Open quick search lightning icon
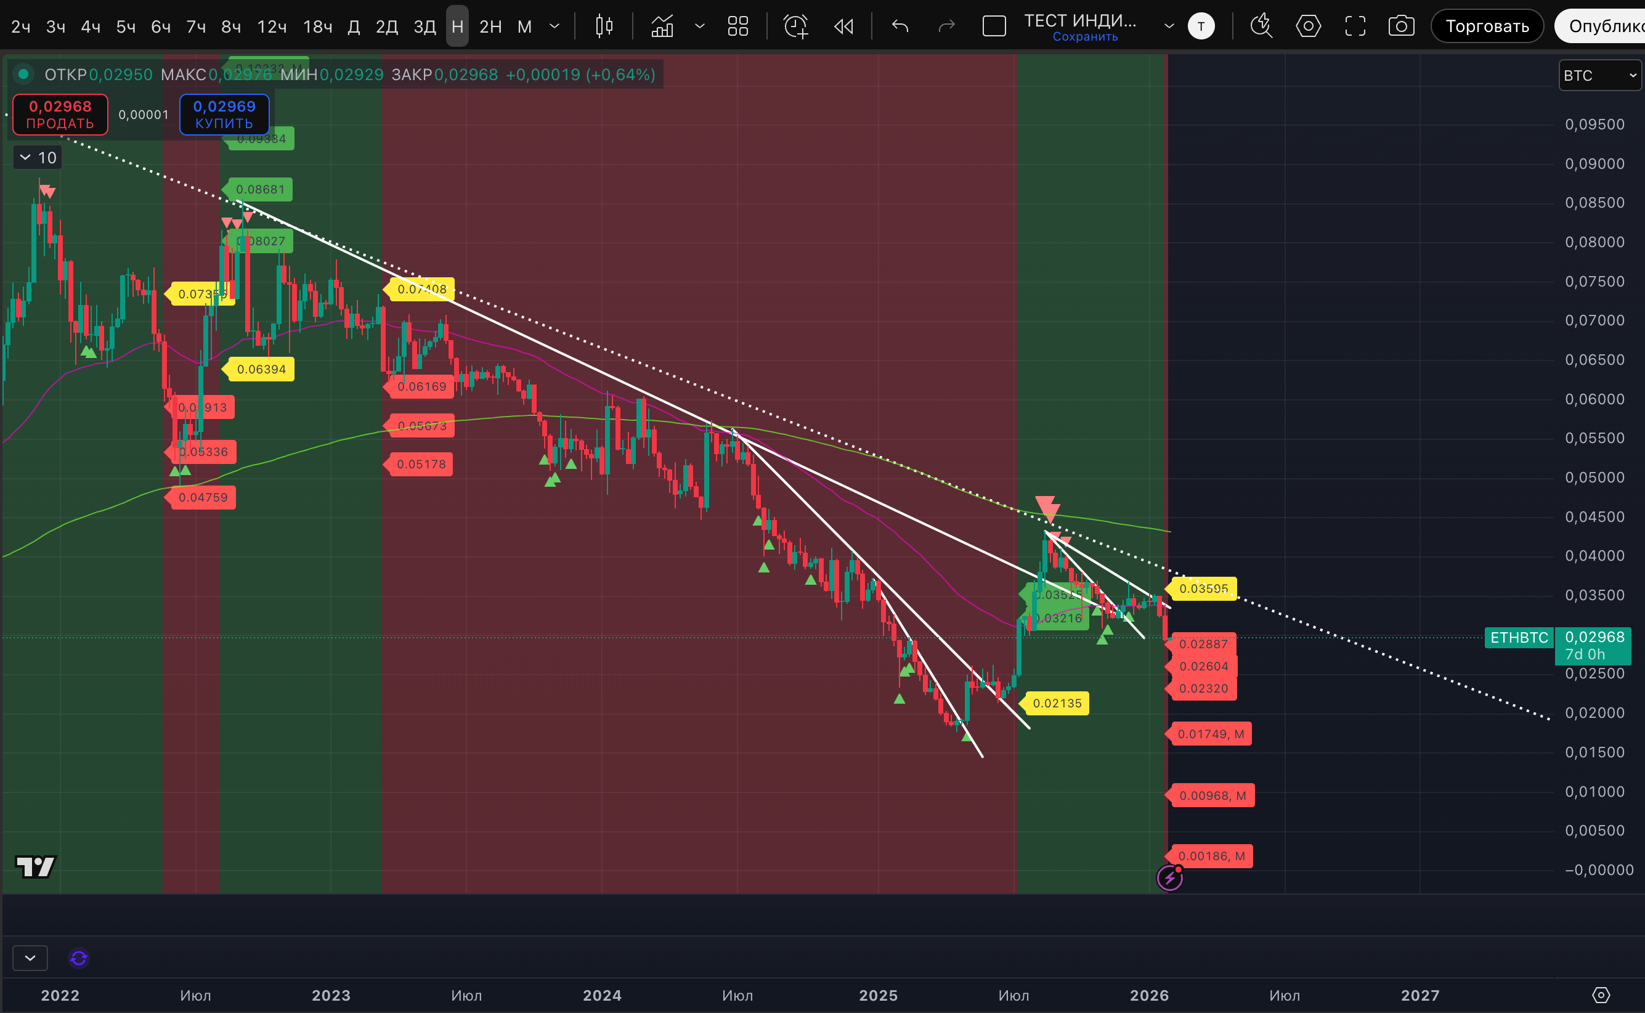Viewport: 1645px width, 1013px height. tap(1261, 26)
